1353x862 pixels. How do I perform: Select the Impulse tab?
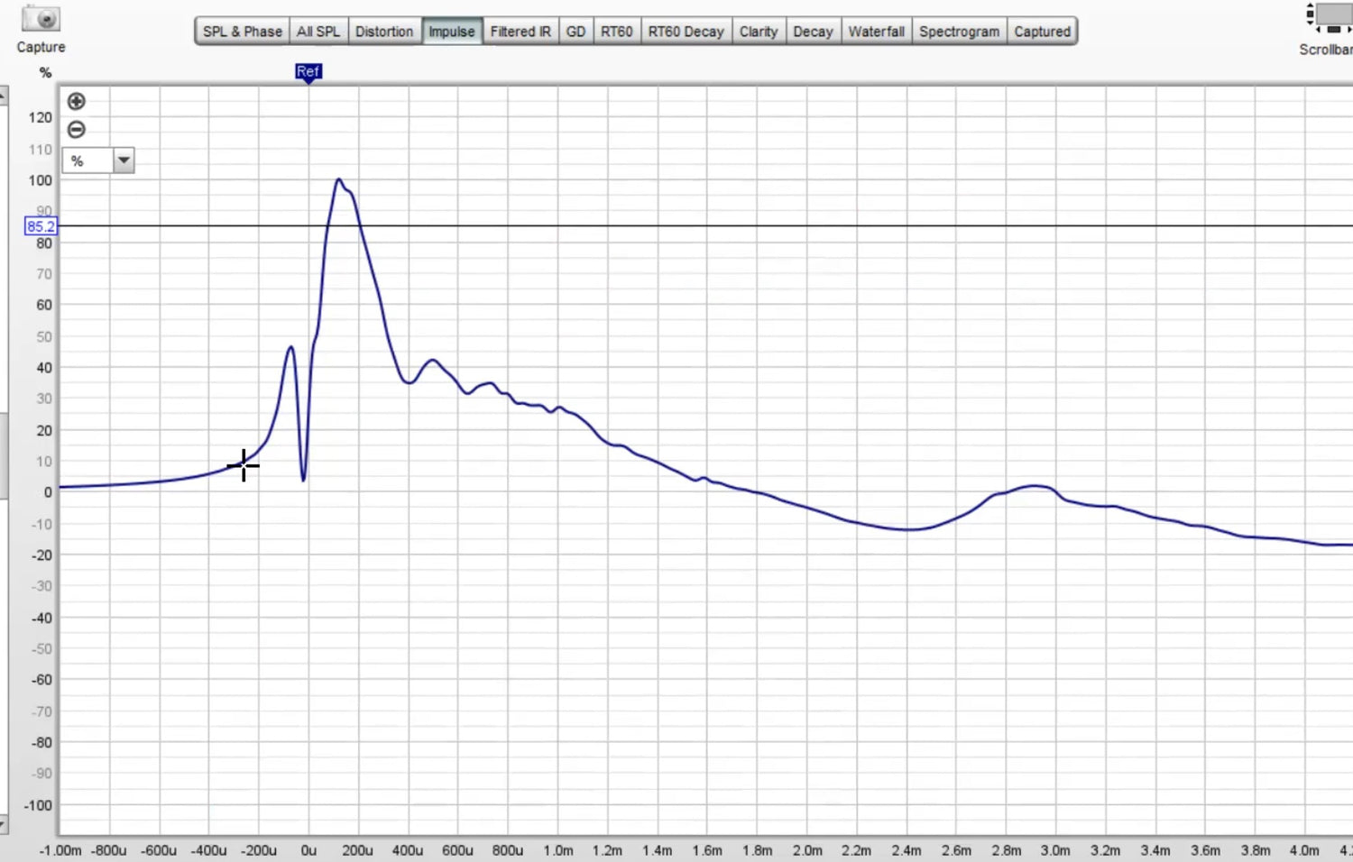point(452,32)
